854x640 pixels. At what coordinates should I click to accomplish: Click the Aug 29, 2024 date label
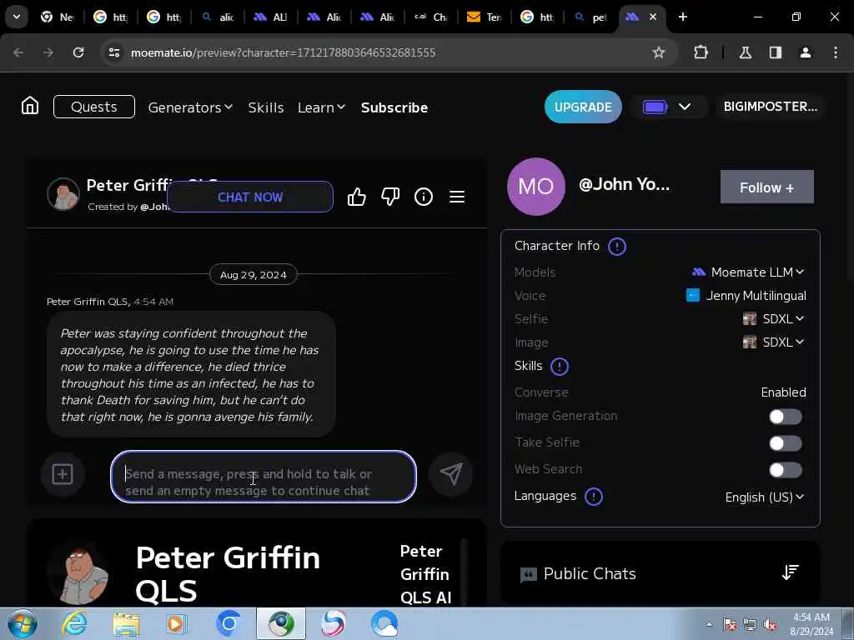[x=254, y=275]
